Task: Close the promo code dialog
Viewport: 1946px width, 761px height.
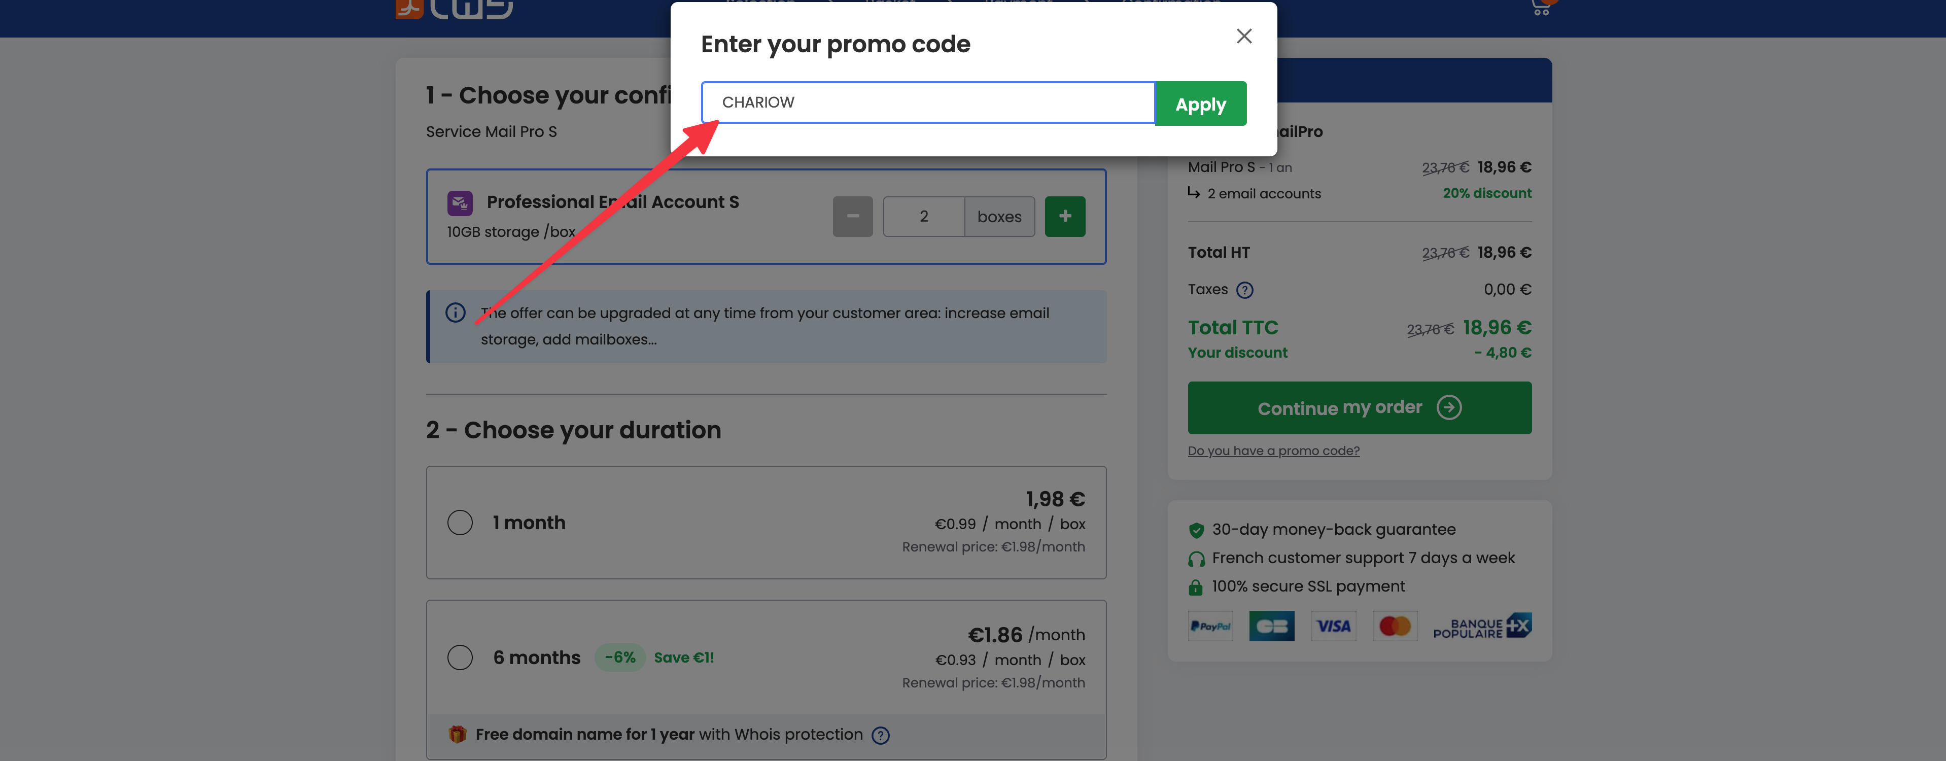Action: 1243,36
